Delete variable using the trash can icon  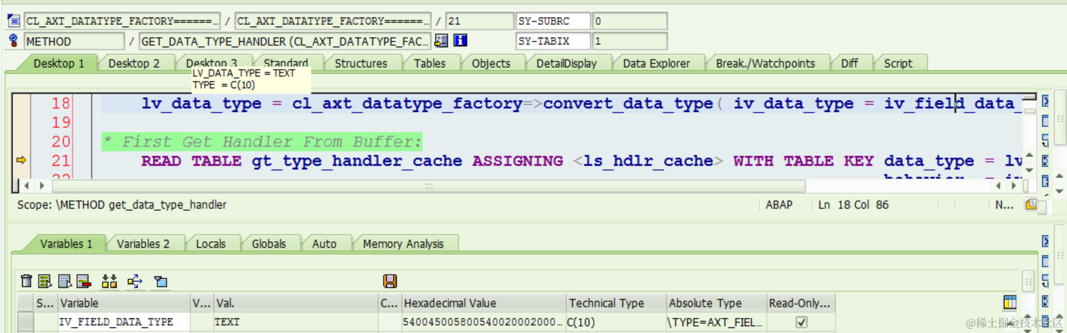(x=26, y=281)
